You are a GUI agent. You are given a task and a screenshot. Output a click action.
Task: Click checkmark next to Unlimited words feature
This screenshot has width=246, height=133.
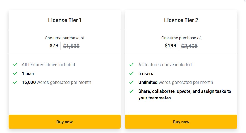pyautogui.click(x=132, y=82)
